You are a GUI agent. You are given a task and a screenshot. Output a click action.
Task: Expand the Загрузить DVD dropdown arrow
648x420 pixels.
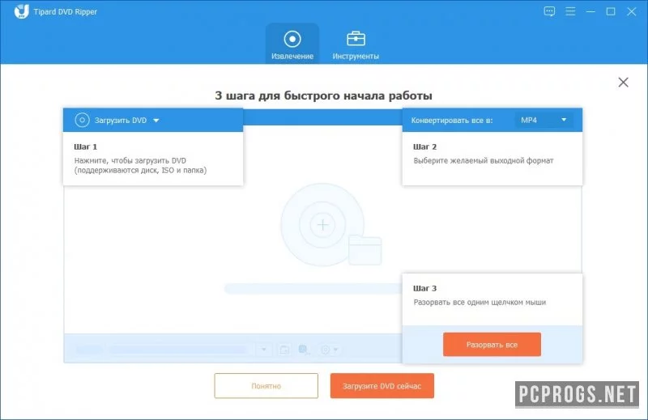(156, 121)
